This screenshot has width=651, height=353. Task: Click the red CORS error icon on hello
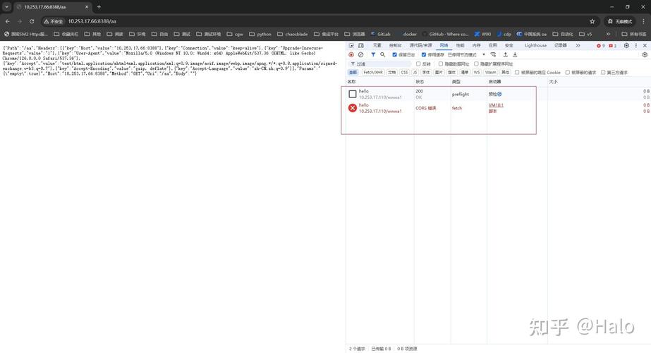(x=353, y=108)
